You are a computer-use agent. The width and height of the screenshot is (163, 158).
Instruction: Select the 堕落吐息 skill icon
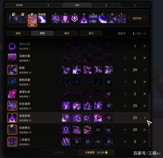[x=12, y=94]
